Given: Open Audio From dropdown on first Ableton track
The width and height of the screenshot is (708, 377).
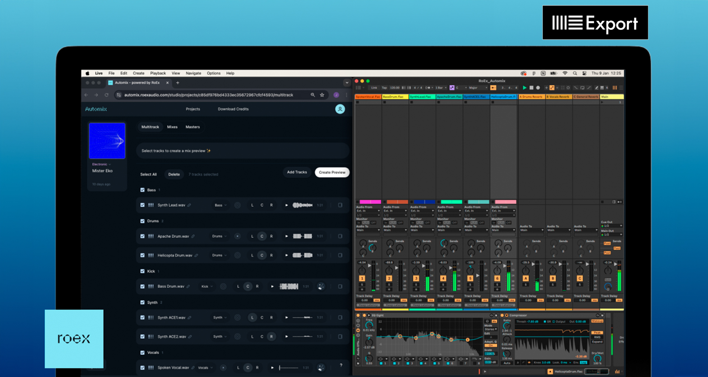Looking at the screenshot, I should click(x=368, y=211).
